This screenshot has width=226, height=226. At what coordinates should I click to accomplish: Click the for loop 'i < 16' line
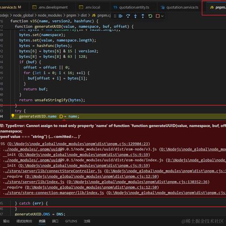[56, 73]
